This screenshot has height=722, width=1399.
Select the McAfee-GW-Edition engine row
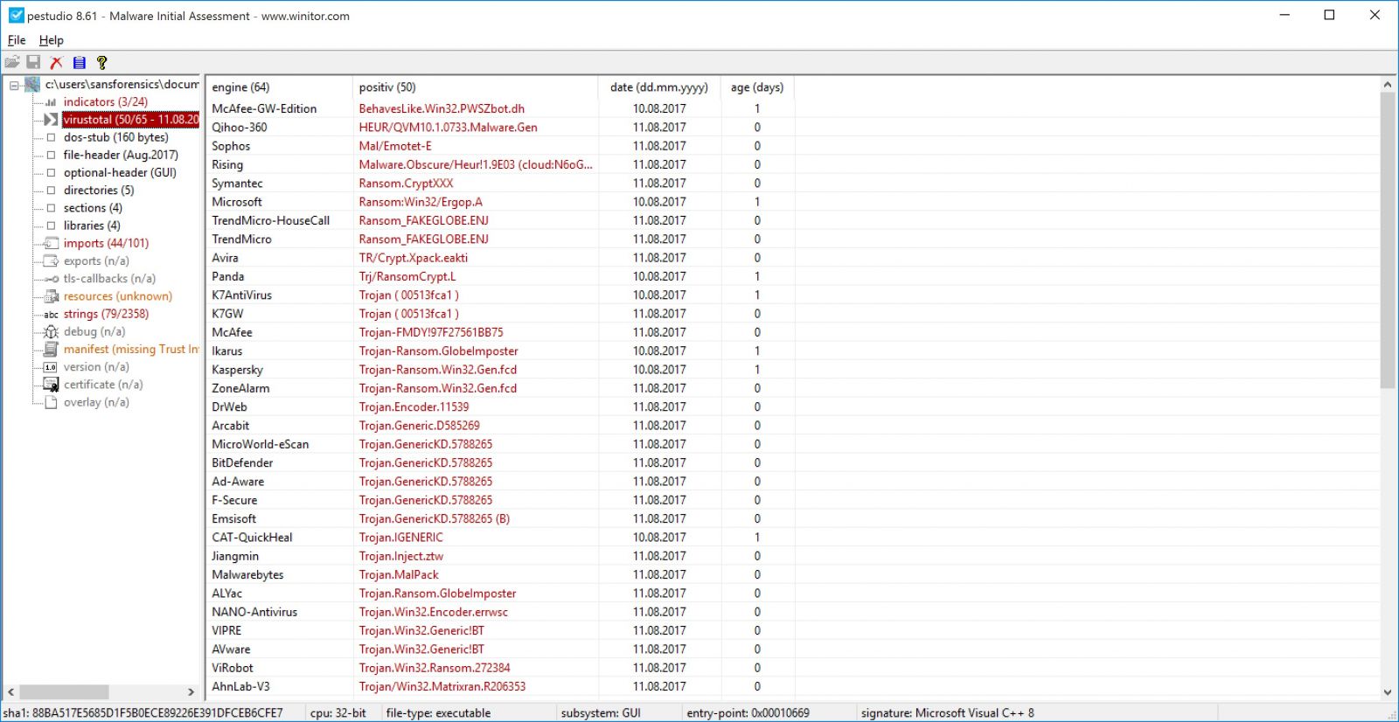pos(500,108)
